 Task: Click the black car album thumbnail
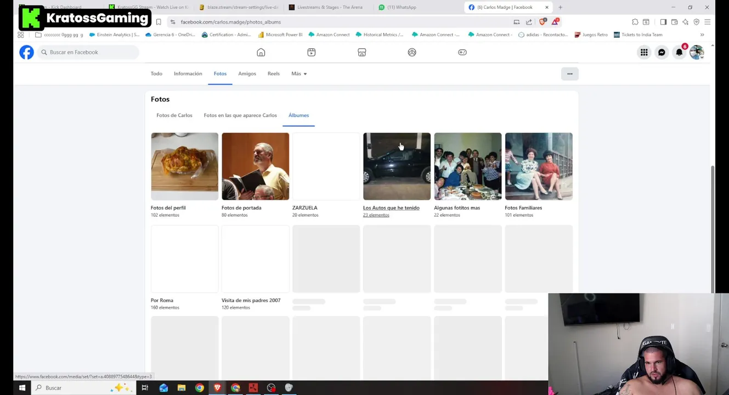point(397,166)
